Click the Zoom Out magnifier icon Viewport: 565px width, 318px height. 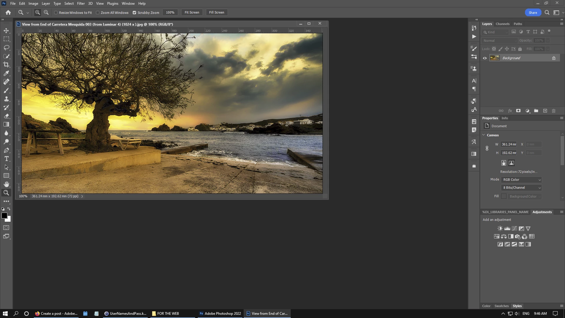pyautogui.click(x=46, y=12)
